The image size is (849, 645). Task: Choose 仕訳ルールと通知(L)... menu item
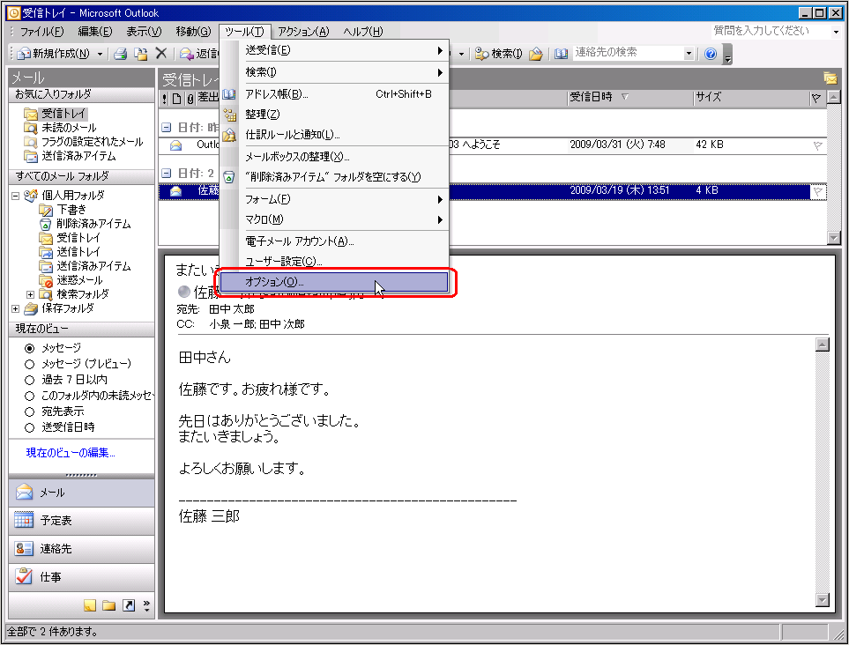(x=334, y=135)
